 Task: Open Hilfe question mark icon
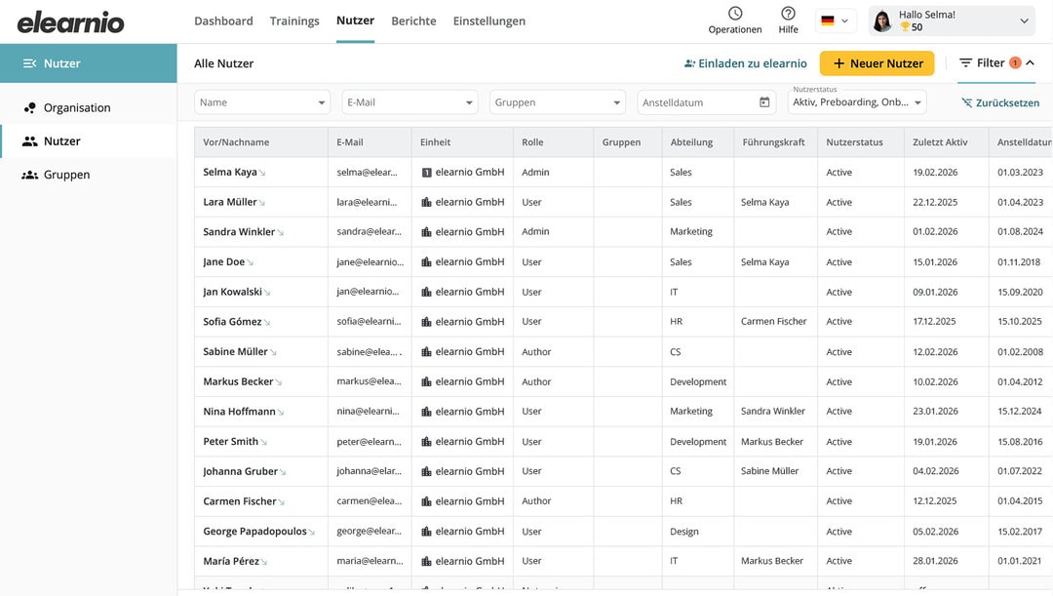click(789, 14)
